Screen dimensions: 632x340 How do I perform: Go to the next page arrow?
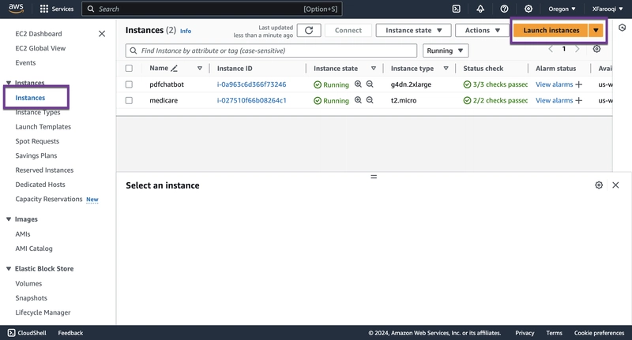[x=577, y=49]
